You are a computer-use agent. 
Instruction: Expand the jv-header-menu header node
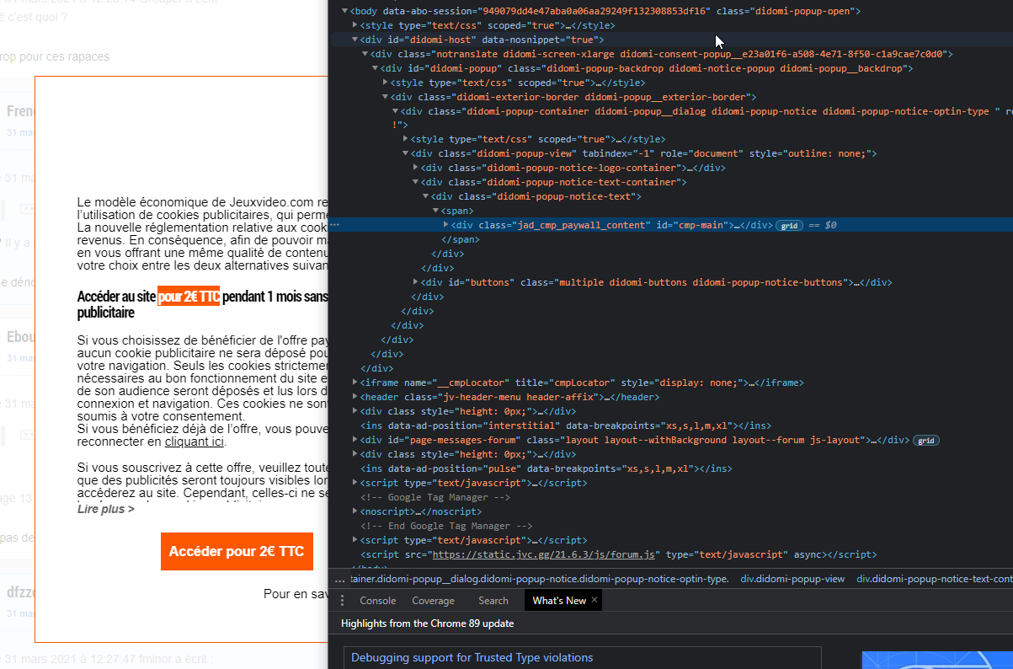[x=355, y=397]
